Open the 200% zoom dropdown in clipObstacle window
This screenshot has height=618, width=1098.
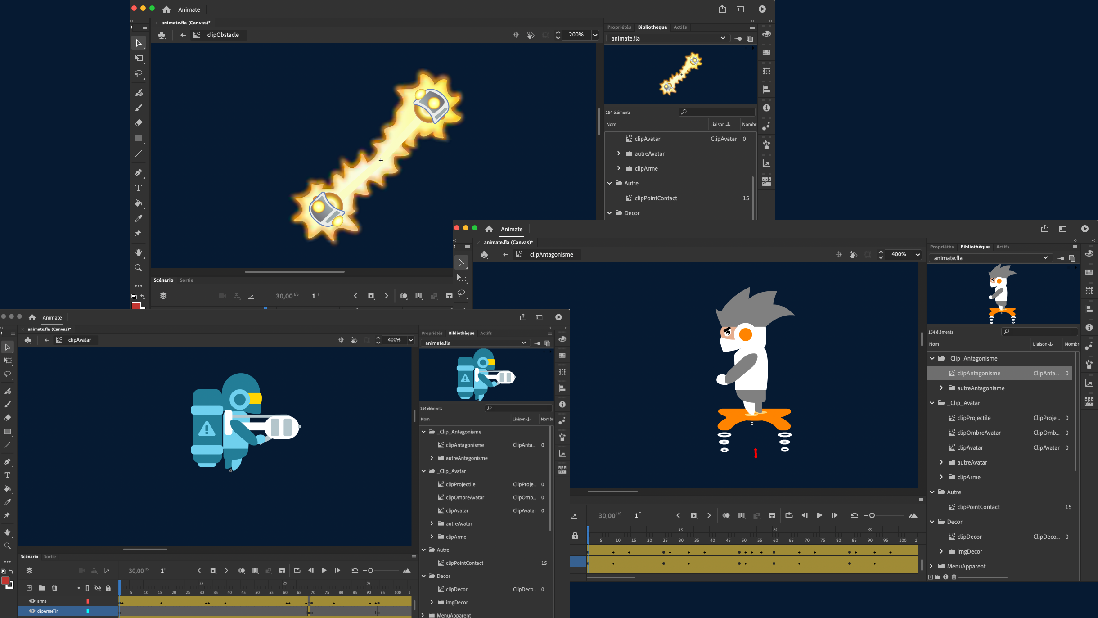pos(595,35)
